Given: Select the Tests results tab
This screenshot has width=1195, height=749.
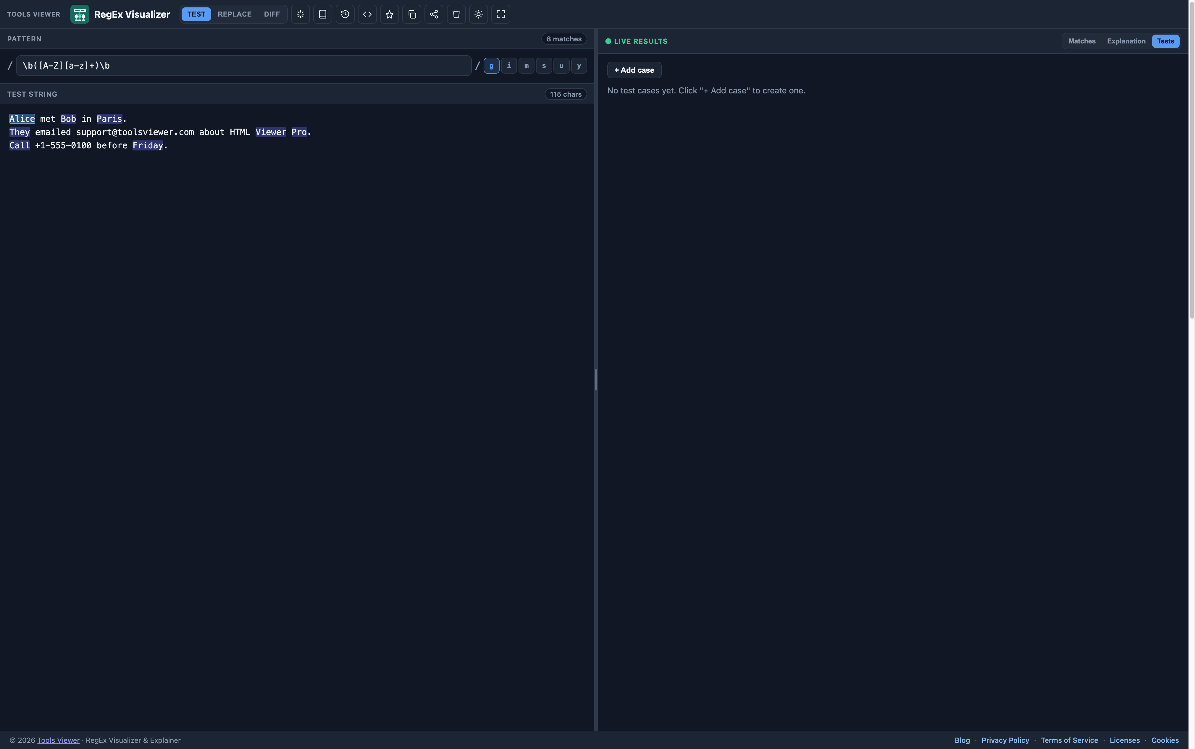Looking at the screenshot, I should pyautogui.click(x=1165, y=41).
